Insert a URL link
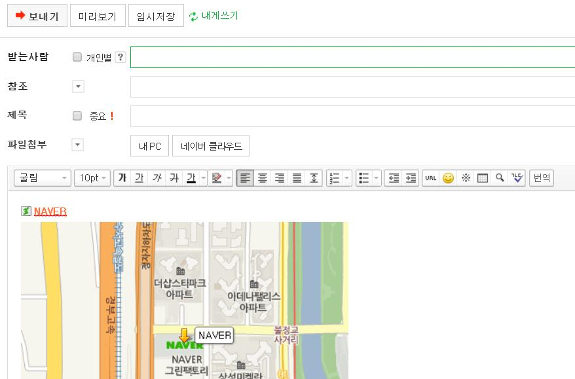This screenshot has height=379, width=575. tap(431, 178)
